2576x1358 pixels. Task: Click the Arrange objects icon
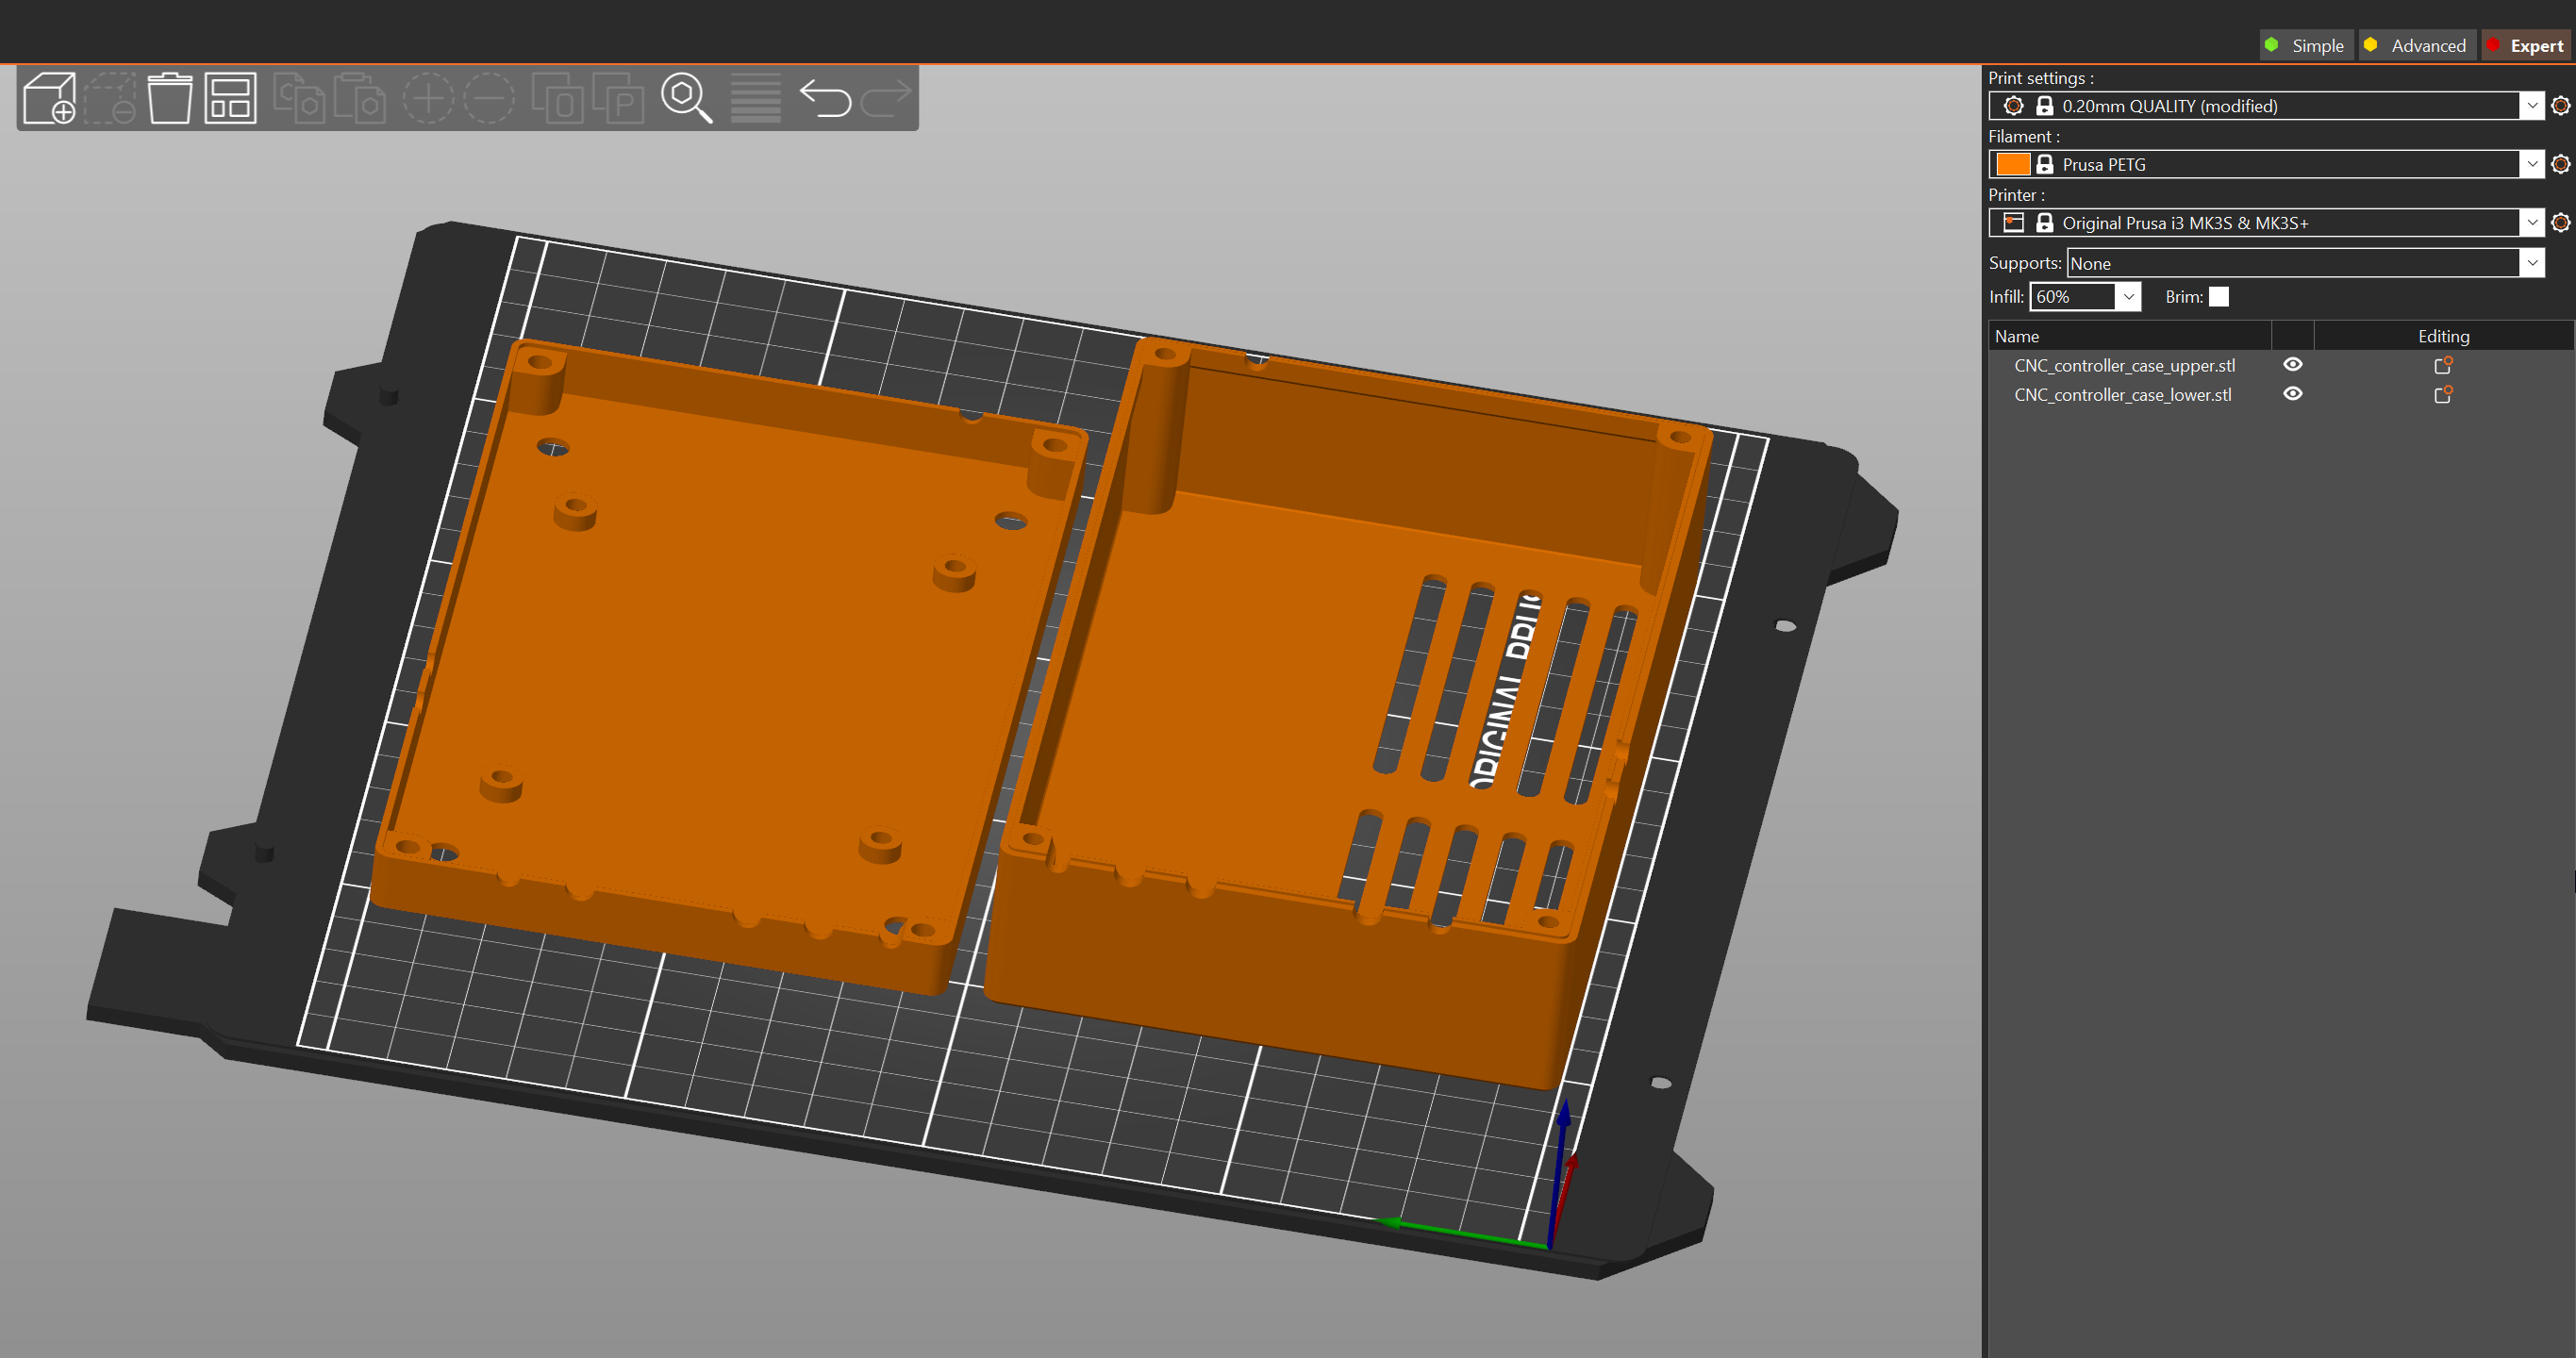coord(228,97)
